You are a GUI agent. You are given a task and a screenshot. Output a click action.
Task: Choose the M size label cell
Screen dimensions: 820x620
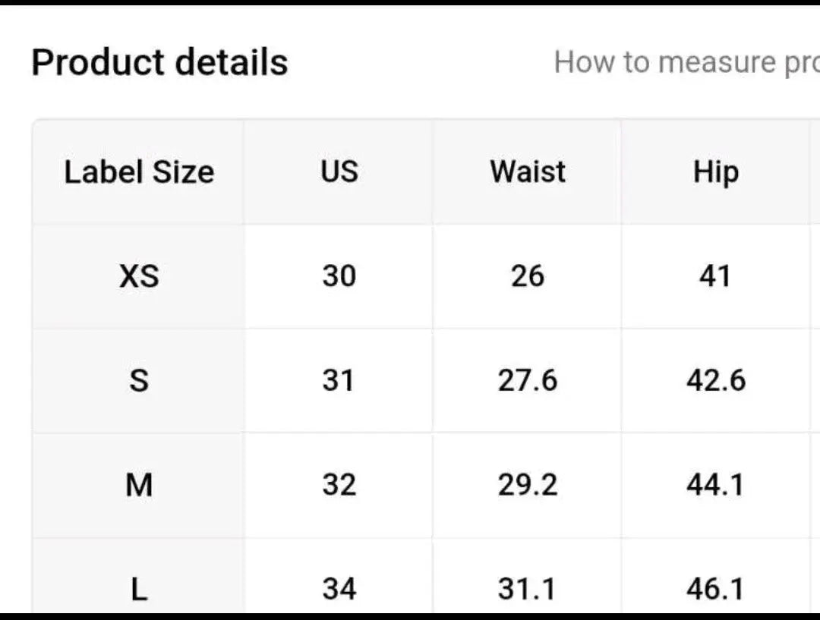coord(139,485)
